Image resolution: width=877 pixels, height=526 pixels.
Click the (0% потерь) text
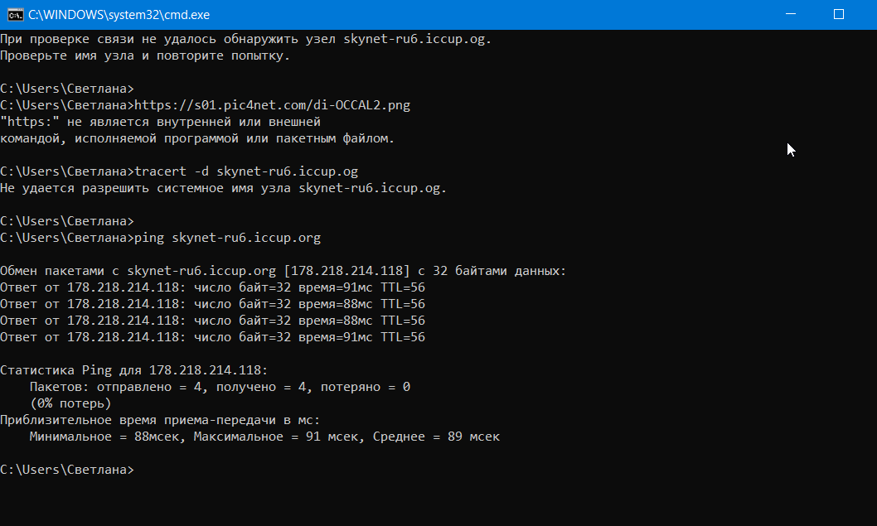tap(71, 403)
